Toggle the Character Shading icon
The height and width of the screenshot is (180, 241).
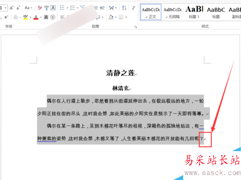point(46,17)
